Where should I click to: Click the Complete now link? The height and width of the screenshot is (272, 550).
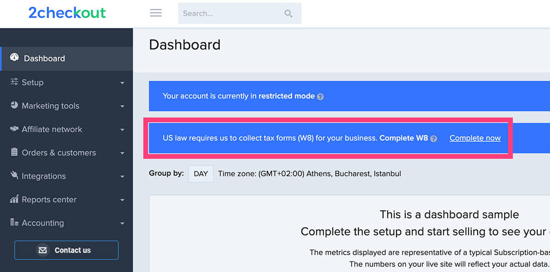pyautogui.click(x=475, y=138)
